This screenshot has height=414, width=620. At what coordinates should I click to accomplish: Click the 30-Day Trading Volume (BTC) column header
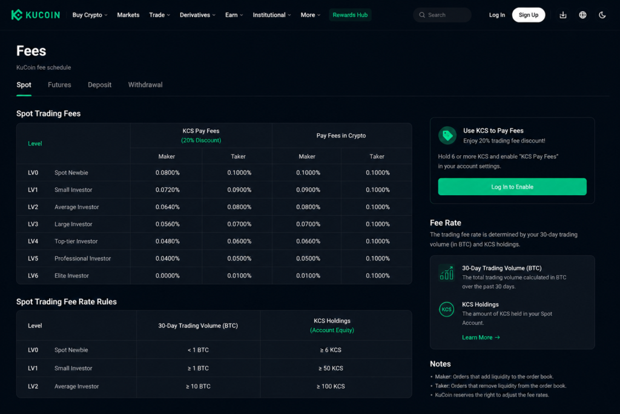coord(198,326)
